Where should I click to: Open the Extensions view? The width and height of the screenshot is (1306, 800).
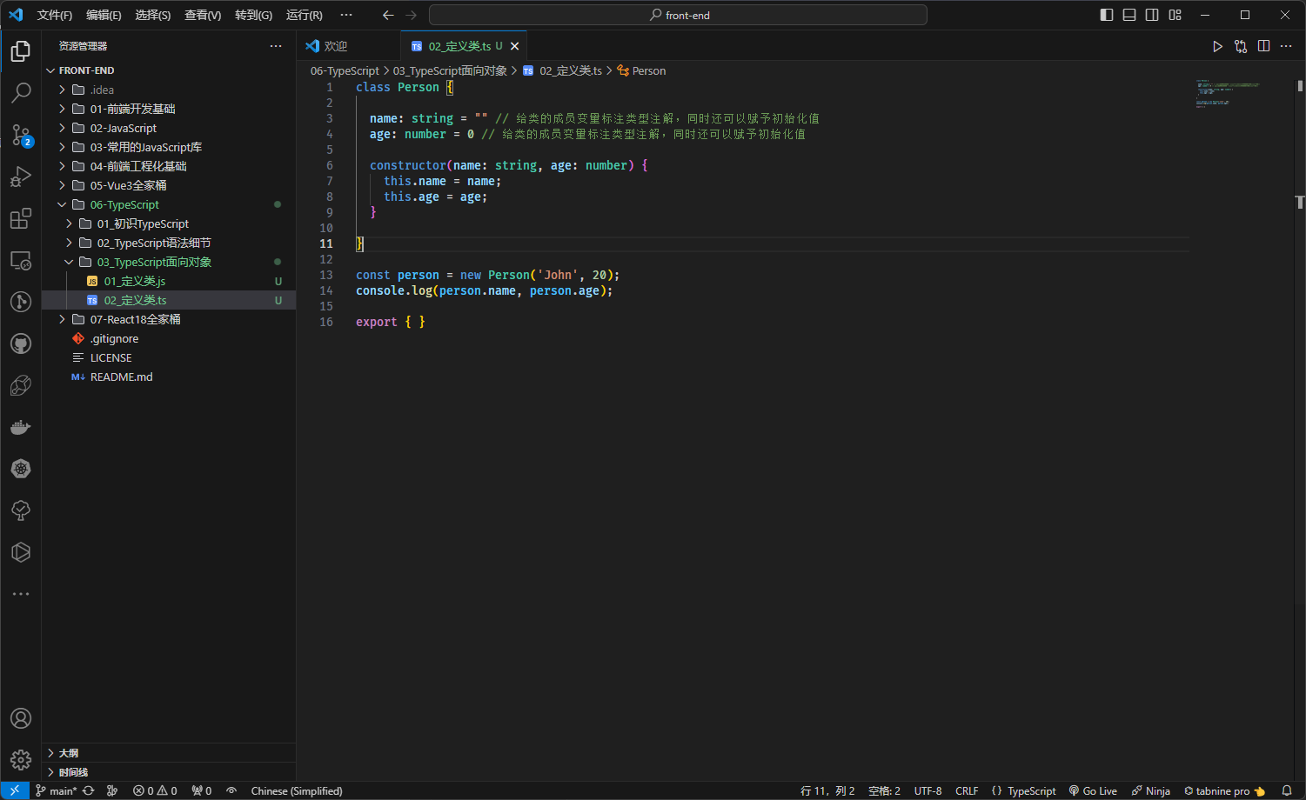click(21, 218)
